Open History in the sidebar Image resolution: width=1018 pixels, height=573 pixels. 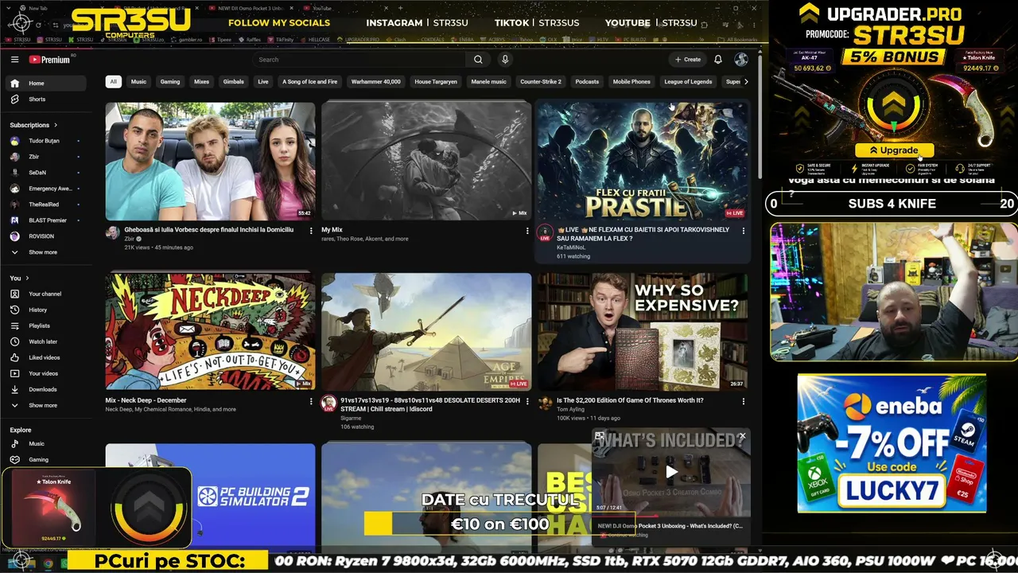point(45,310)
